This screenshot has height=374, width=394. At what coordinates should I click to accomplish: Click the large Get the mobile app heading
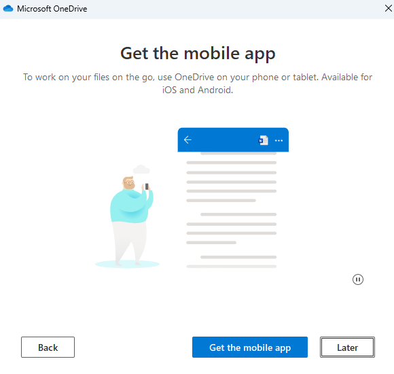coord(198,54)
